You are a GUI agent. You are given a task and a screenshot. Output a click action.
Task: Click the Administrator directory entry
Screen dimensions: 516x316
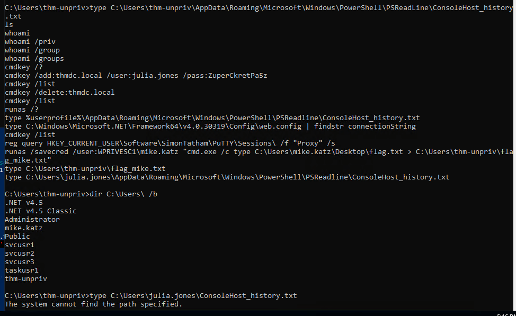[32, 219]
